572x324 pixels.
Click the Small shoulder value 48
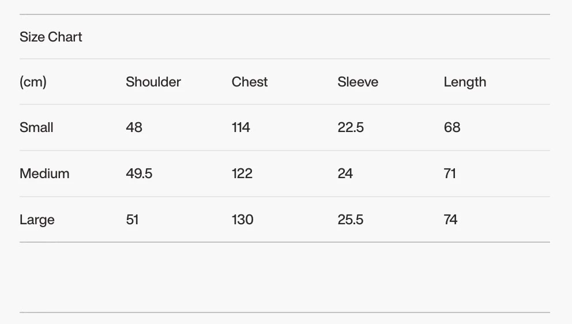click(x=134, y=127)
